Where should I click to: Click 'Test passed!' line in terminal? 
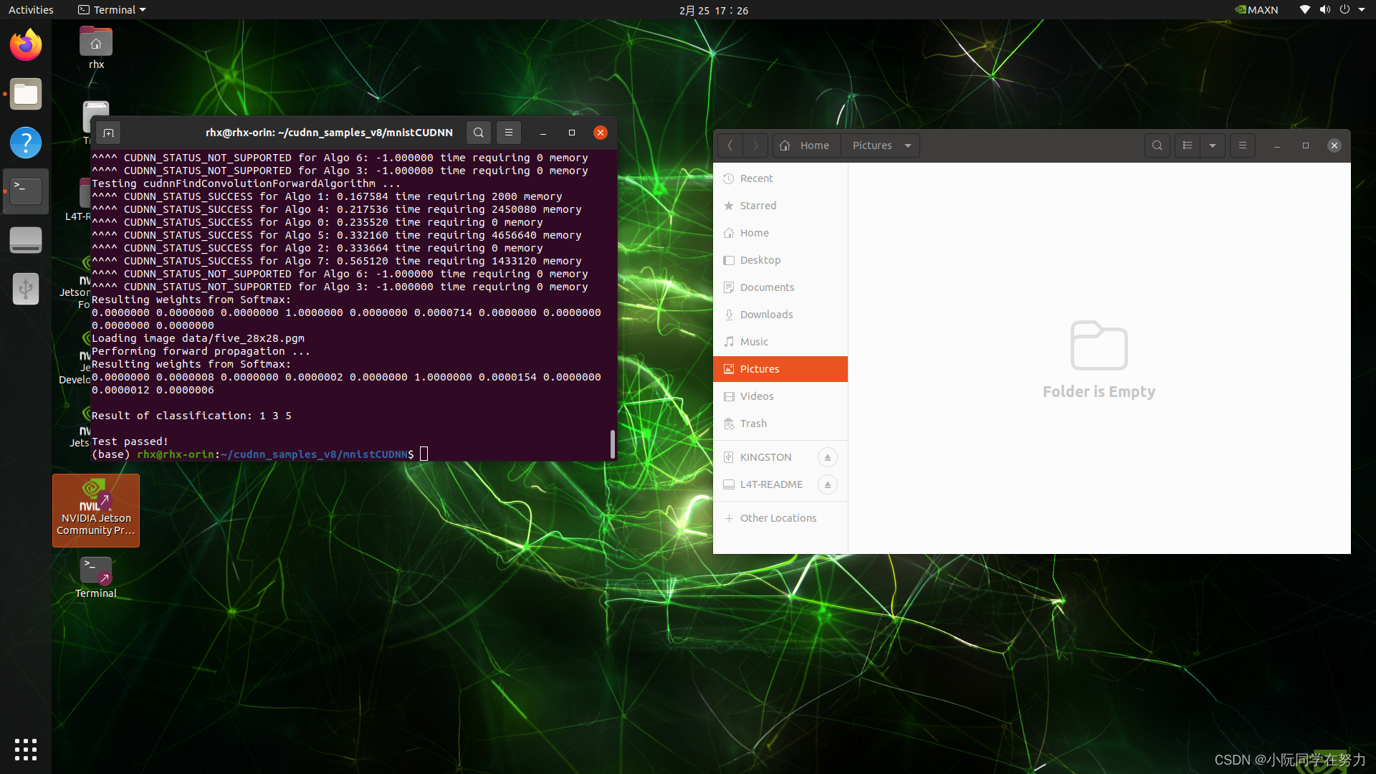(x=130, y=441)
